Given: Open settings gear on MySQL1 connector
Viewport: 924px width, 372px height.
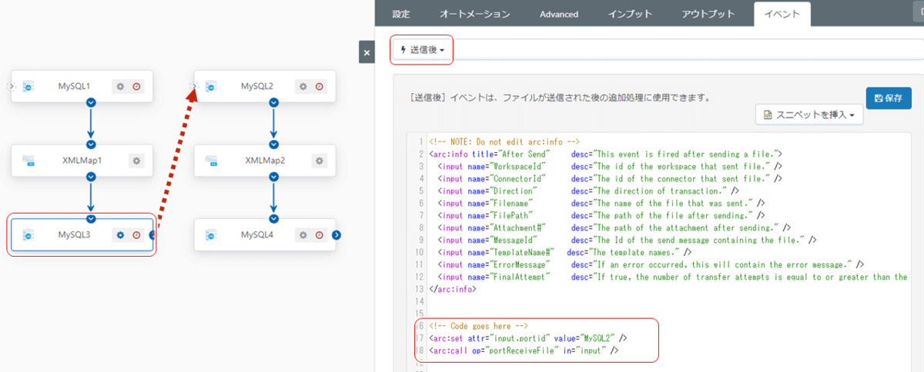Looking at the screenshot, I should (120, 87).
